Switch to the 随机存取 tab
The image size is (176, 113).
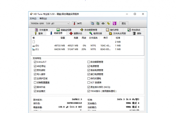pos(112,30)
